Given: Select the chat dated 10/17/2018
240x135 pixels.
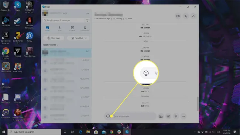Looking at the screenshot, I should coord(66,89).
